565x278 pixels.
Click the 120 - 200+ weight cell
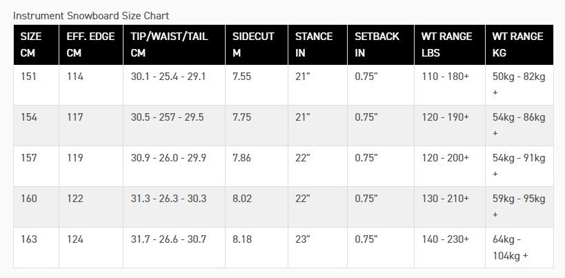coord(450,166)
